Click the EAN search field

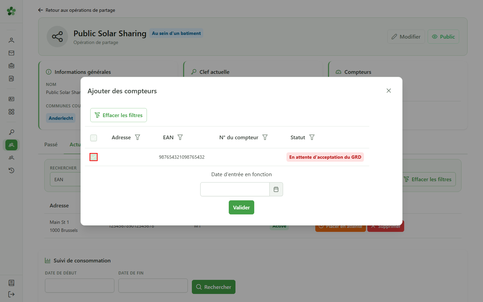(66, 180)
